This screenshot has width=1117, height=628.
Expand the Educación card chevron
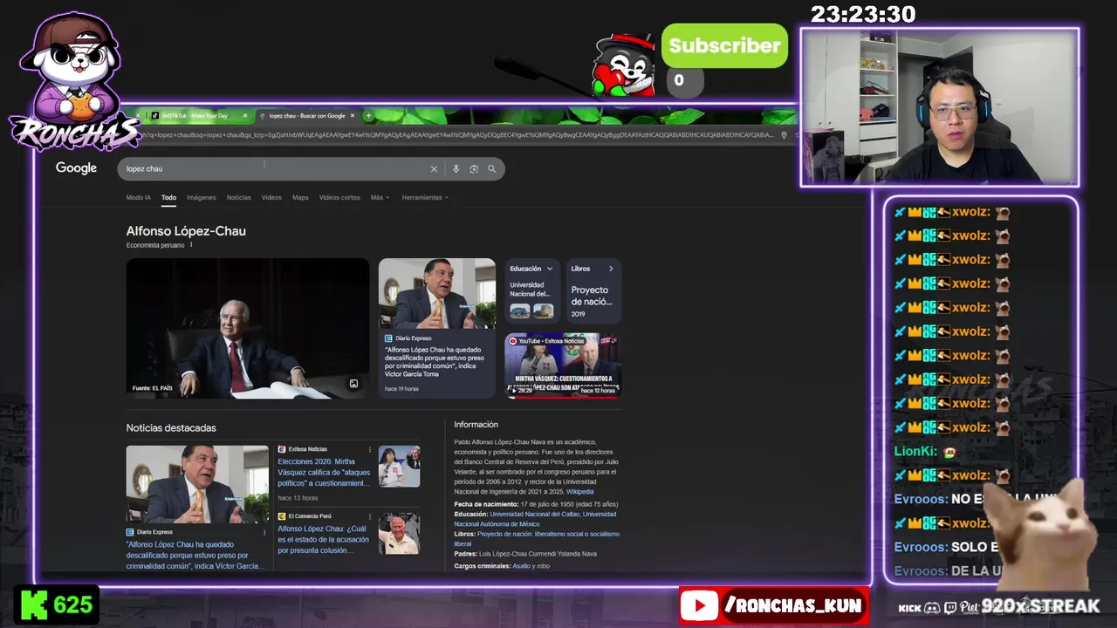(x=550, y=269)
